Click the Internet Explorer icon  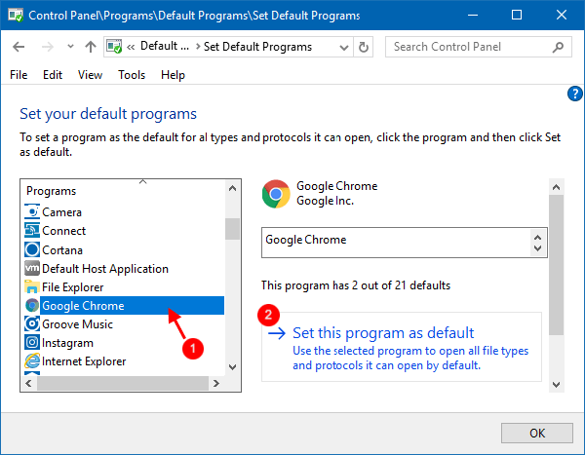point(32,360)
